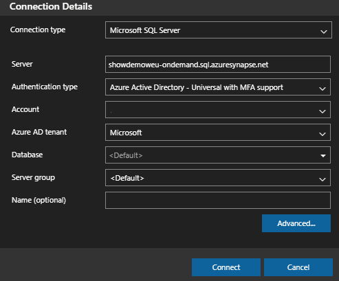The width and height of the screenshot is (339, 281).
Task: Click the Database label text
Action: [27, 155]
